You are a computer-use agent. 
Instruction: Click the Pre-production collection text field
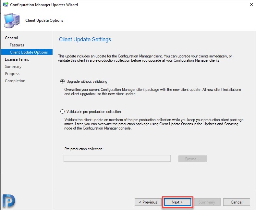117,158
